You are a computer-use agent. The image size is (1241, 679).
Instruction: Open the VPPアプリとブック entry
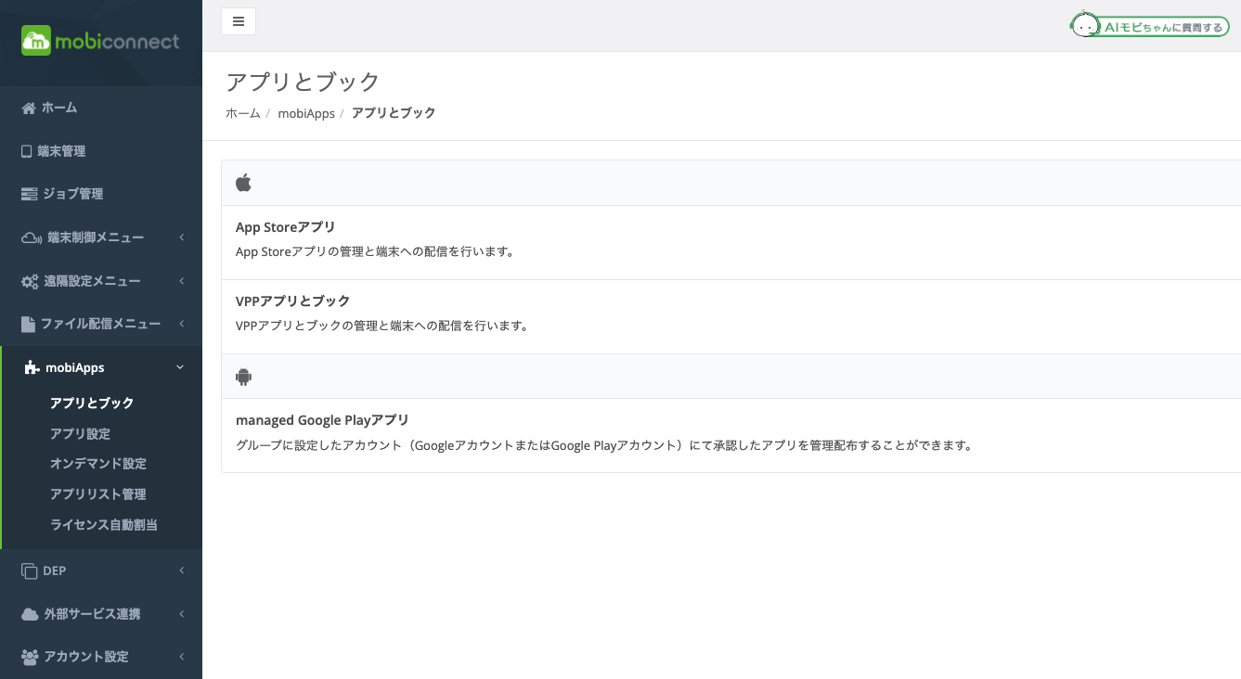coord(292,301)
